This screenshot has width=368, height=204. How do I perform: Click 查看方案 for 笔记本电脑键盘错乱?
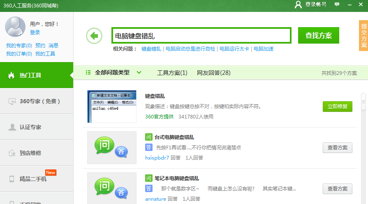338,189
